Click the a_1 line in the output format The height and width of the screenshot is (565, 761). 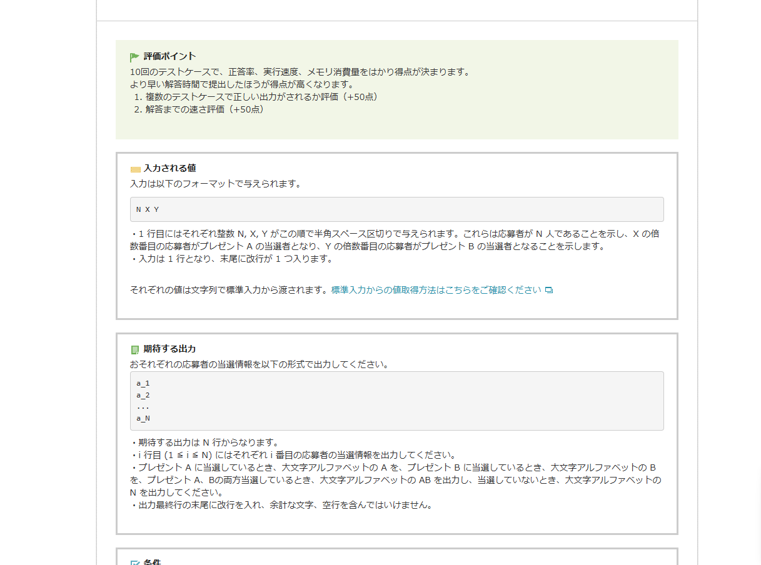143,383
